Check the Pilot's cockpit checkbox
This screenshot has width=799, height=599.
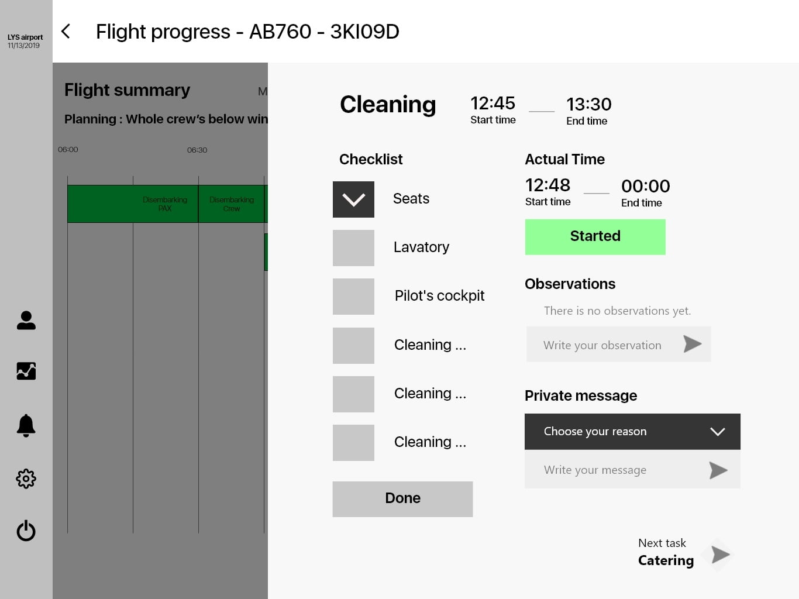353,297
